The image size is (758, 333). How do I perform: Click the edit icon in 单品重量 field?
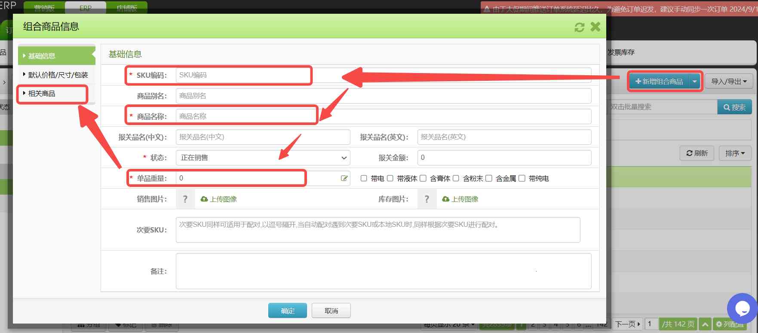(344, 178)
